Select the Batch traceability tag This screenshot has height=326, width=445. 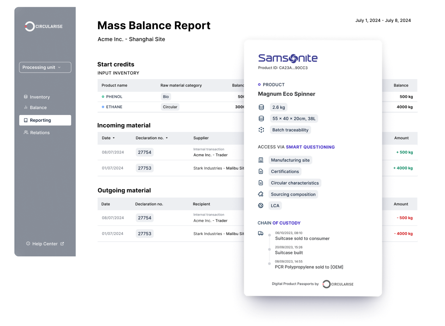click(290, 130)
